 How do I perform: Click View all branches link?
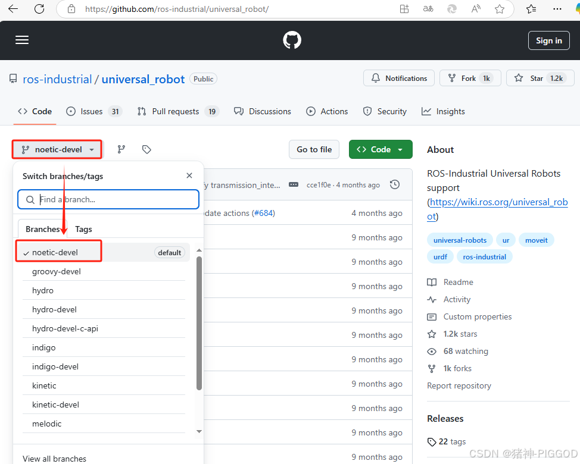click(x=54, y=459)
